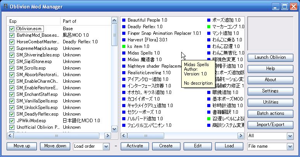
Task: Uncheck SM_SigilStone.esp
Action: (x=12, y=61)
